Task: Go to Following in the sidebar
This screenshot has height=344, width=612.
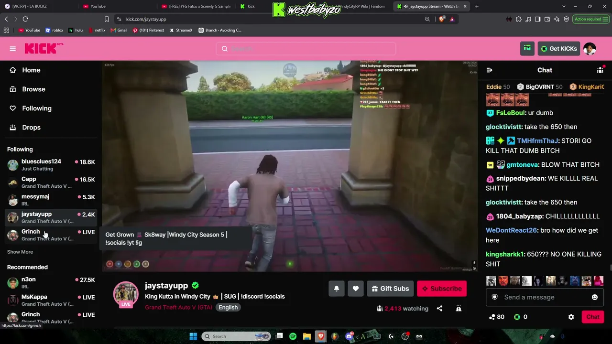Action: click(x=37, y=108)
